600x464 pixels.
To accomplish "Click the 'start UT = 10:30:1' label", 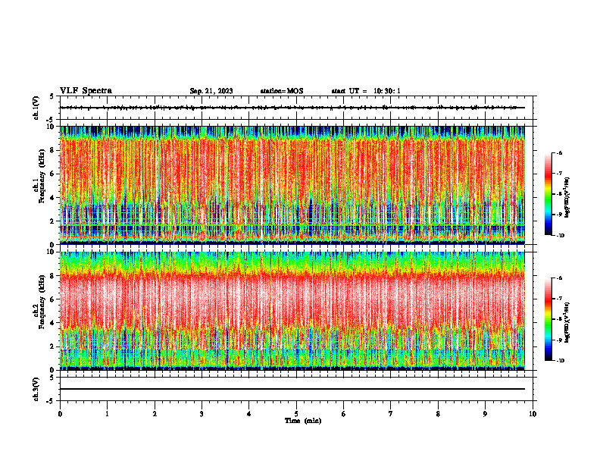I will click(366, 91).
